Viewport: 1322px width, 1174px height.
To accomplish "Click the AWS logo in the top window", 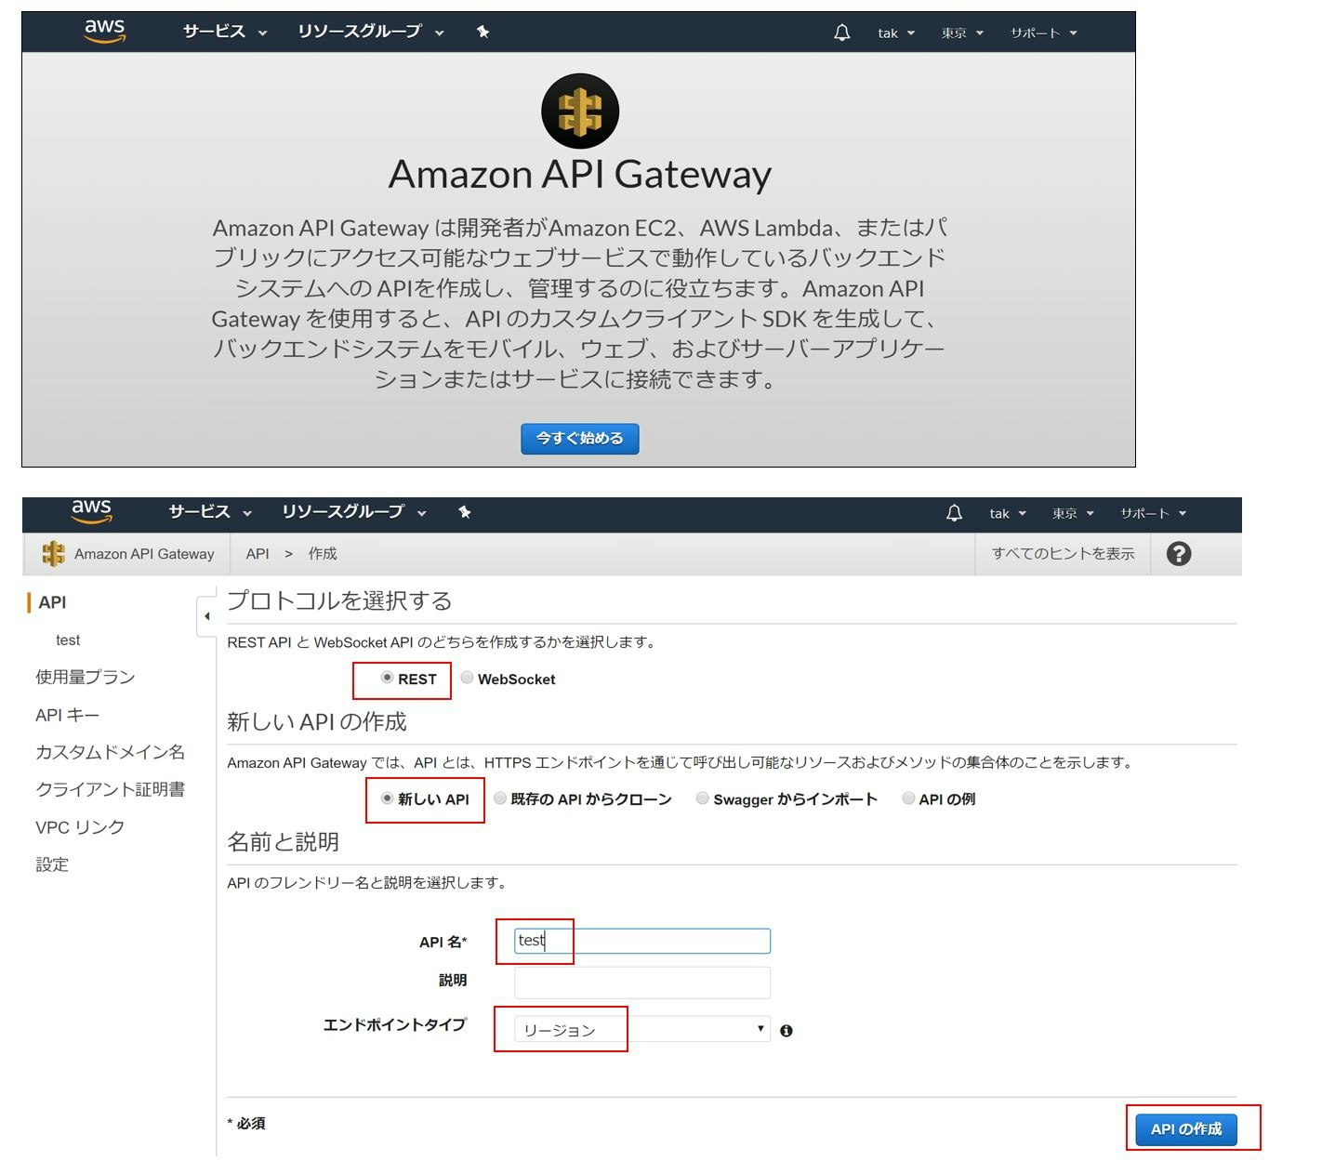I will point(105,31).
